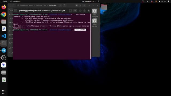Go to Home folder in the path bar
171x96 pixels.
(x=25, y=5)
